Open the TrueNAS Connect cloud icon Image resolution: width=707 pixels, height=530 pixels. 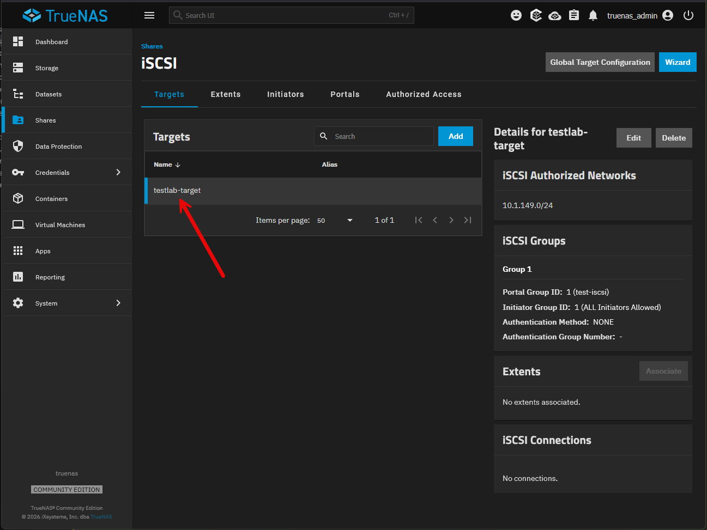(555, 15)
